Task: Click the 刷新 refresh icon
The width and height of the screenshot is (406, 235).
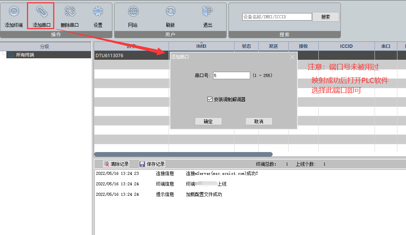Action: [170, 11]
